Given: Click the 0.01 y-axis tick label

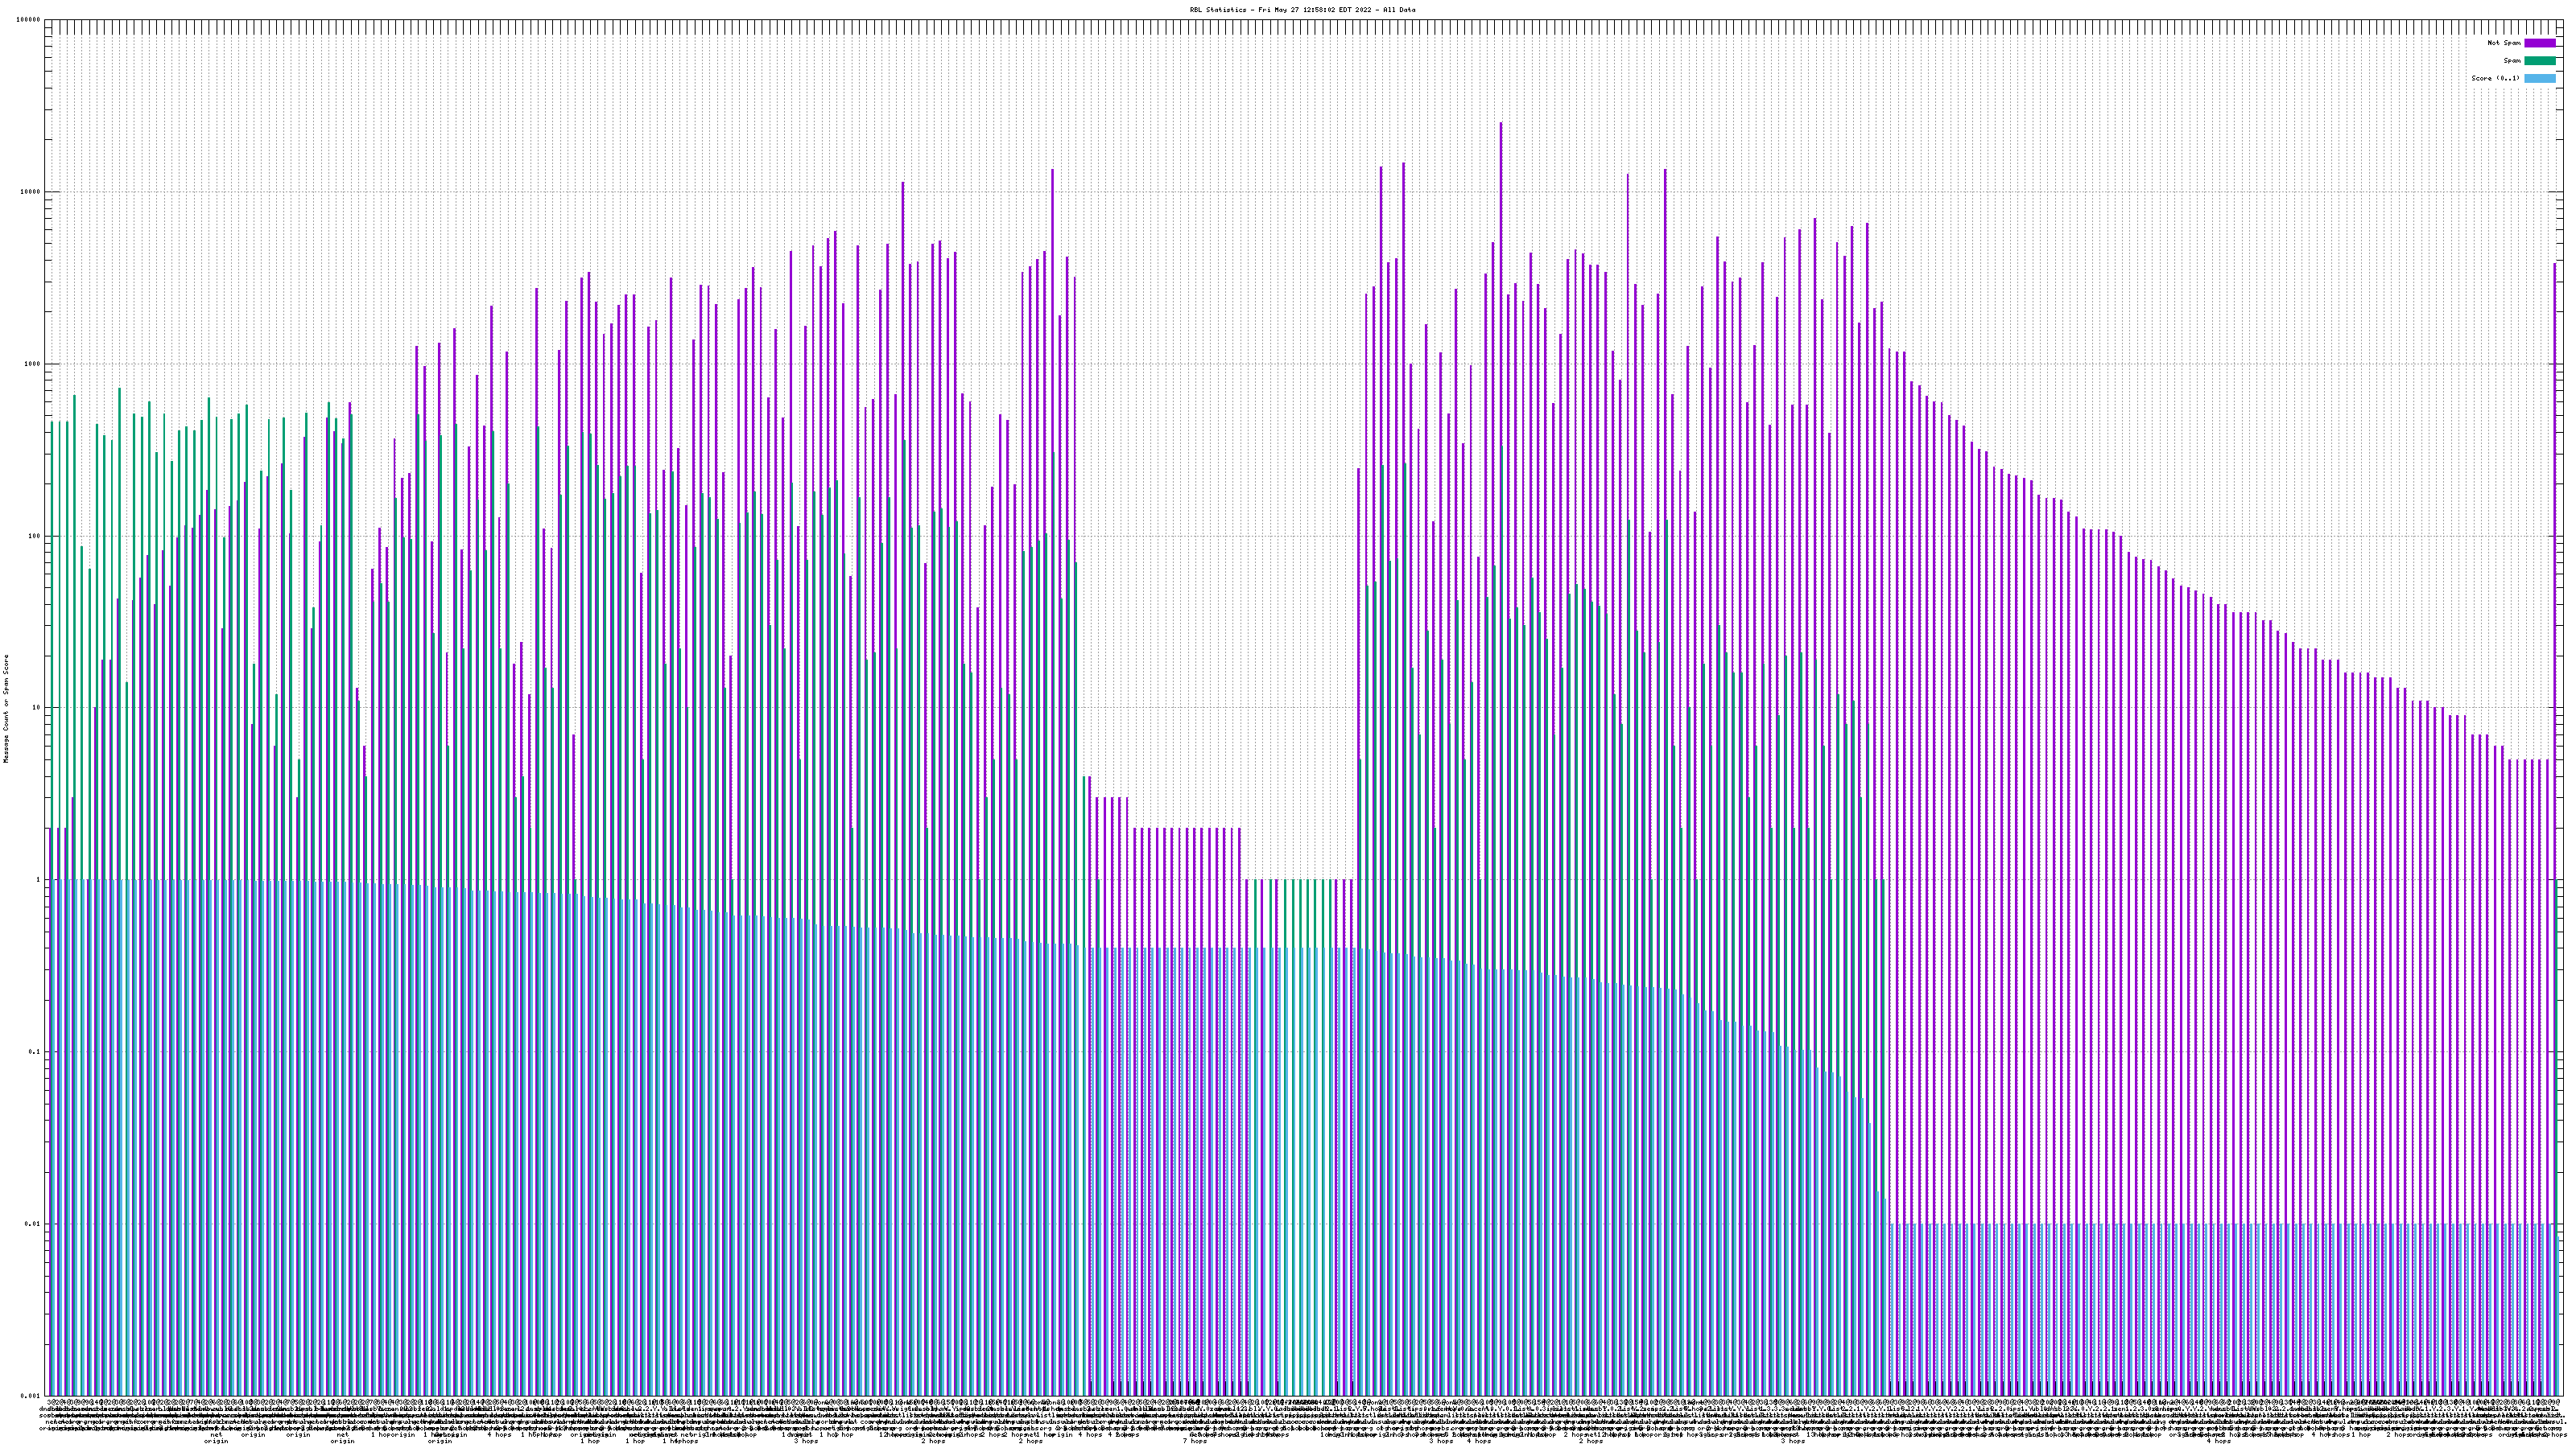Looking at the screenshot, I should click(x=32, y=1224).
